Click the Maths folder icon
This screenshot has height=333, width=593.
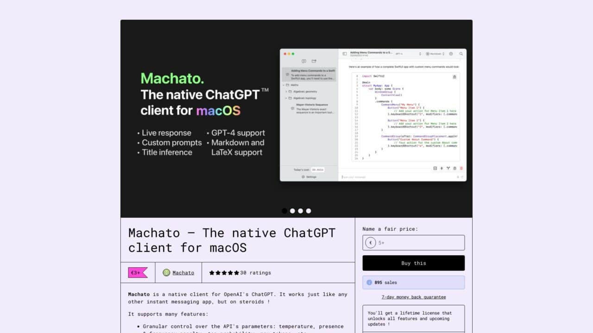click(x=287, y=85)
